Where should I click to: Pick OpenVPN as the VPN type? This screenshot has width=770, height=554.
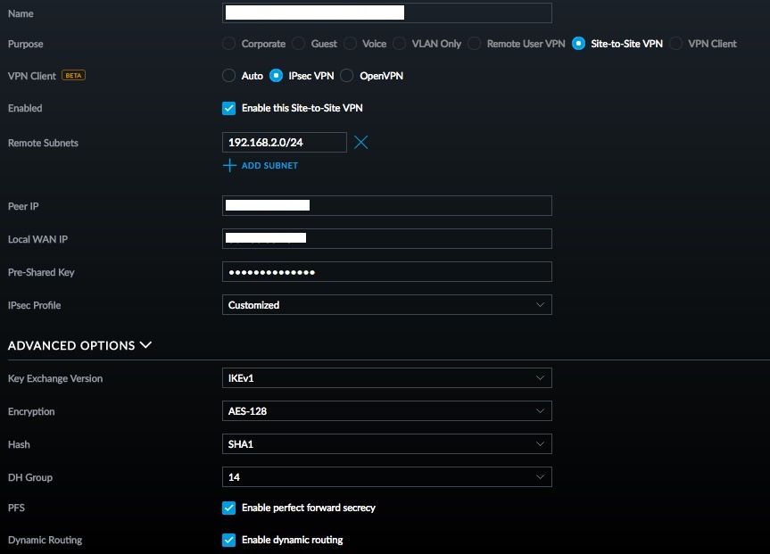[347, 76]
